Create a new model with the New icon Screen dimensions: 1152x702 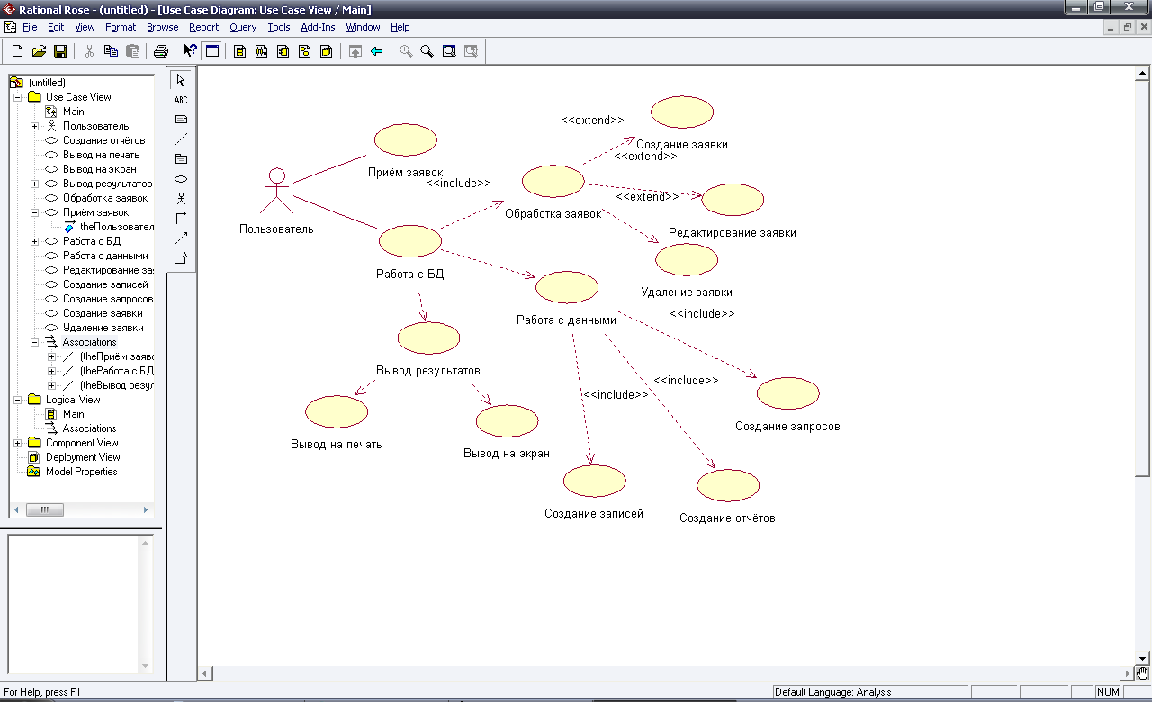click(x=17, y=51)
